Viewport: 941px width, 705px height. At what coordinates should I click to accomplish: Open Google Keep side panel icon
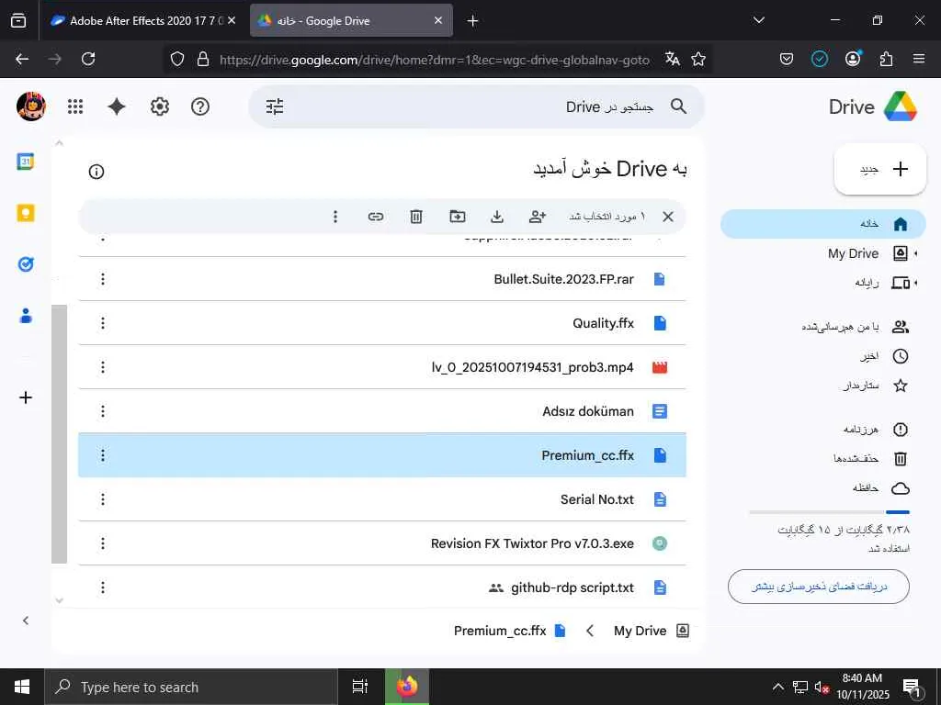tap(25, 213)
